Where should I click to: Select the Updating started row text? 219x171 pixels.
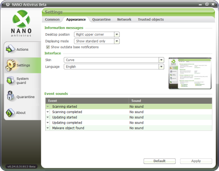click(64, 117)
